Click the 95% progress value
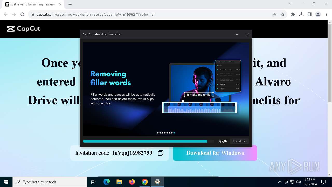The image size is (332, 187). (223, 142)
